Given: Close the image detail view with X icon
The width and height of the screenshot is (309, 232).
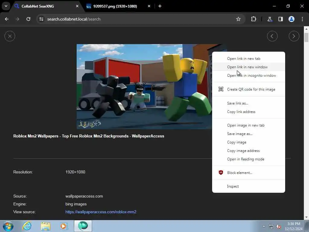Looking at the screenshot, I should [10, 36].
